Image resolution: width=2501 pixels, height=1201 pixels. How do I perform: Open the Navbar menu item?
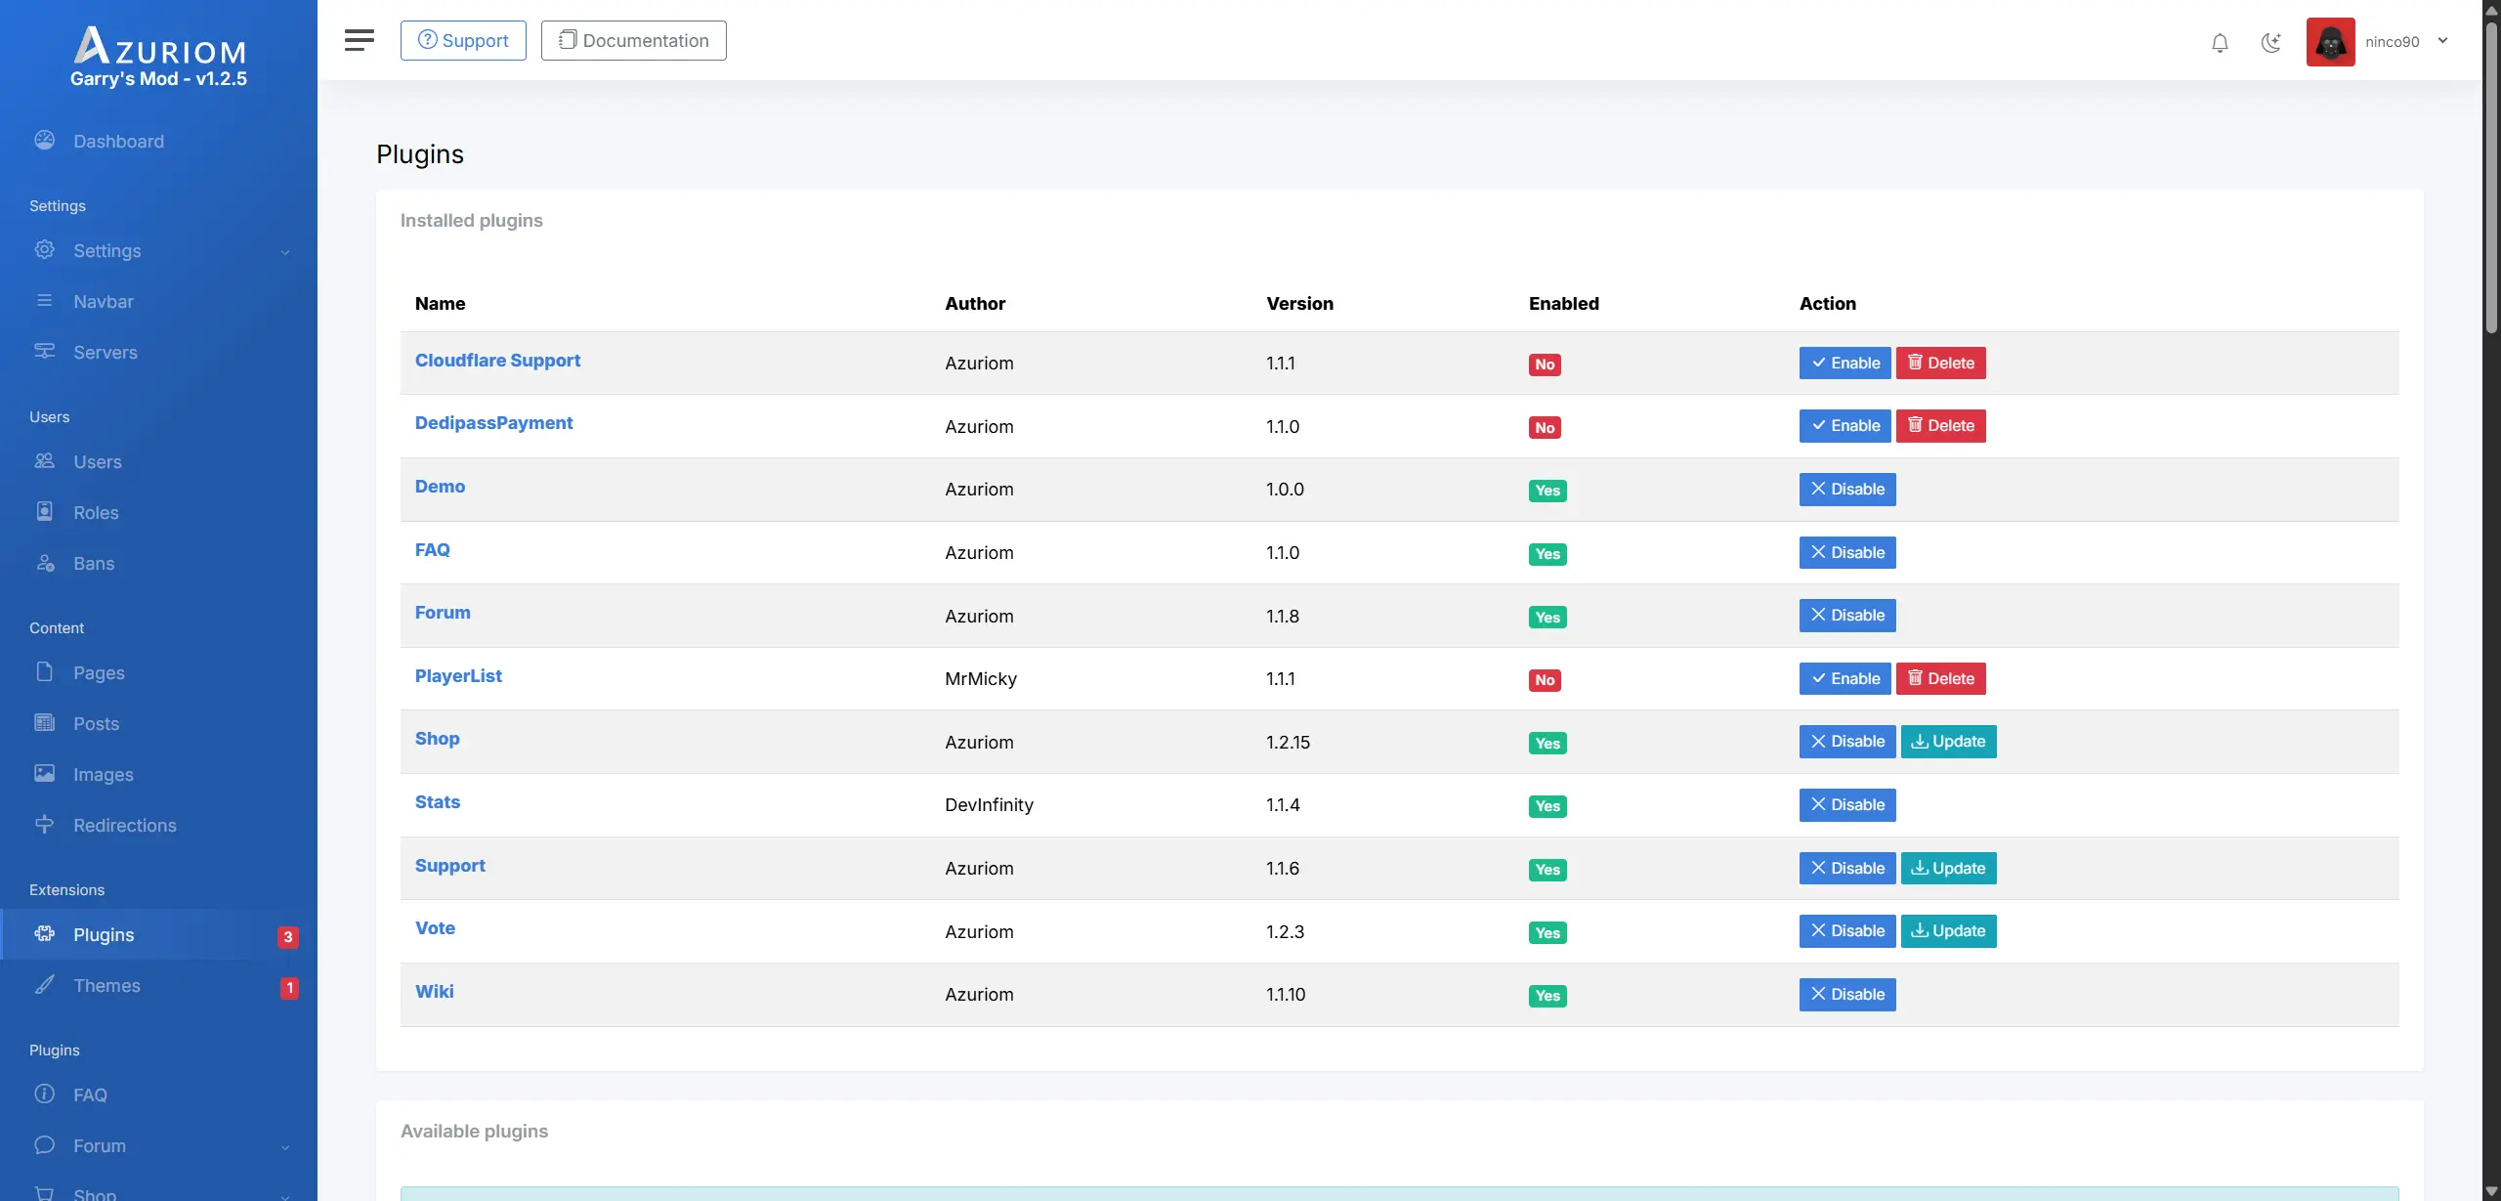coord(158,301)
